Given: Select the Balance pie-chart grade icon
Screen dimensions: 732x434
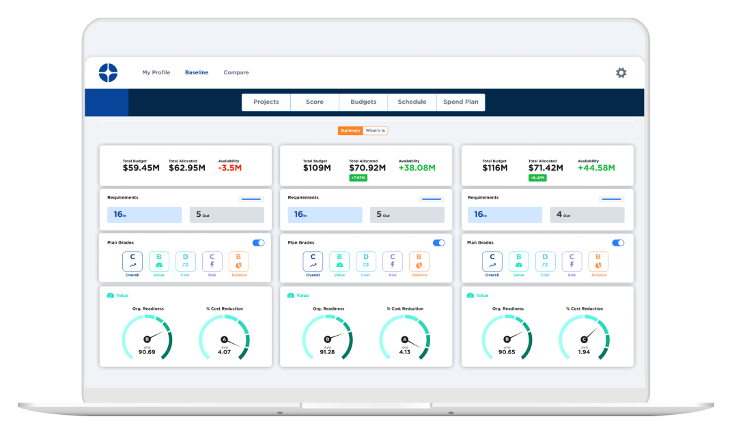Looking at the screenshot, I should point(238,261).
